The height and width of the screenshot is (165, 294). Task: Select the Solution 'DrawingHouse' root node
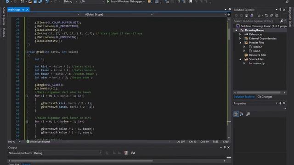coord(261,26)
